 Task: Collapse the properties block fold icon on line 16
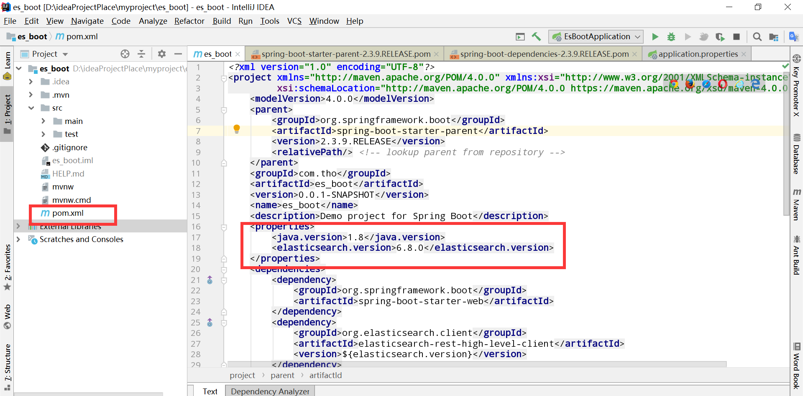224,227
